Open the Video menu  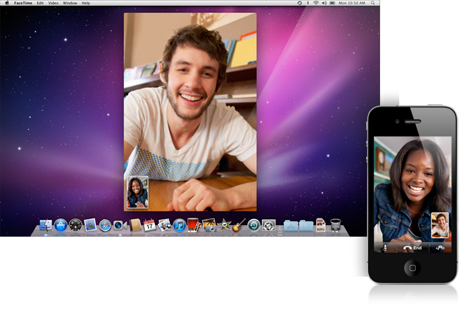pos(53,3)
